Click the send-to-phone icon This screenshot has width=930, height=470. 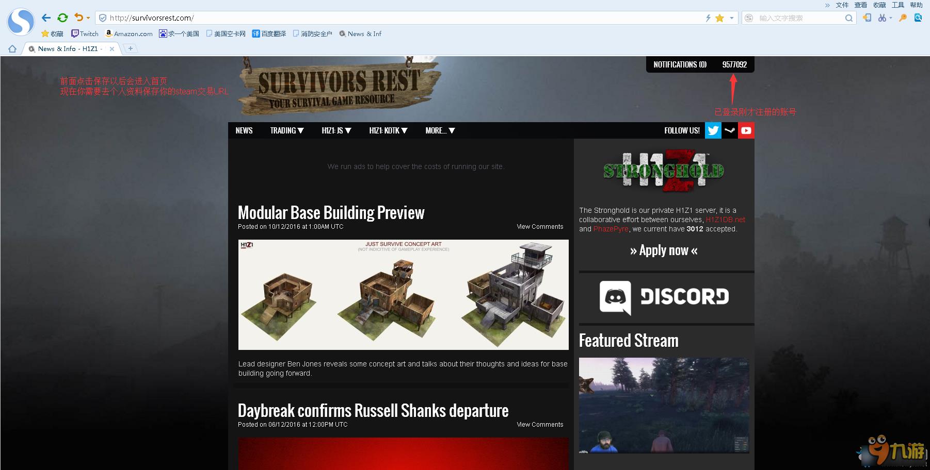867,18
